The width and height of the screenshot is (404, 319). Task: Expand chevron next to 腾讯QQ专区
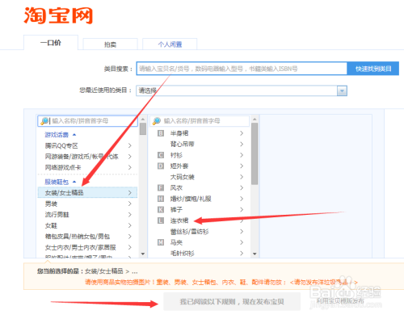coord(130,145)
